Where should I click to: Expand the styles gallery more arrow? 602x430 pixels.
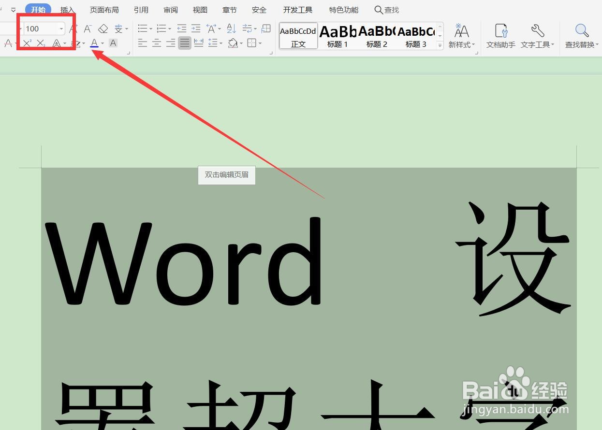click(x=440, y=45)
